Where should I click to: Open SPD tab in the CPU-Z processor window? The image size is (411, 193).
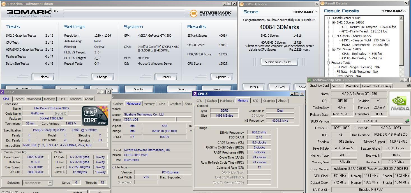62,99
